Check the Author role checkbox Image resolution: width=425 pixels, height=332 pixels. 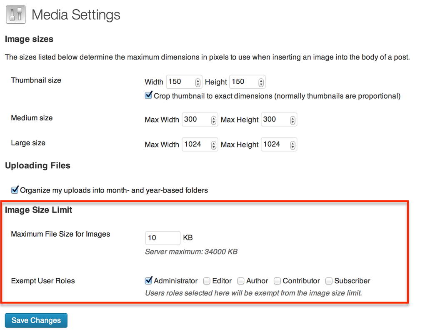pos(241,281)
